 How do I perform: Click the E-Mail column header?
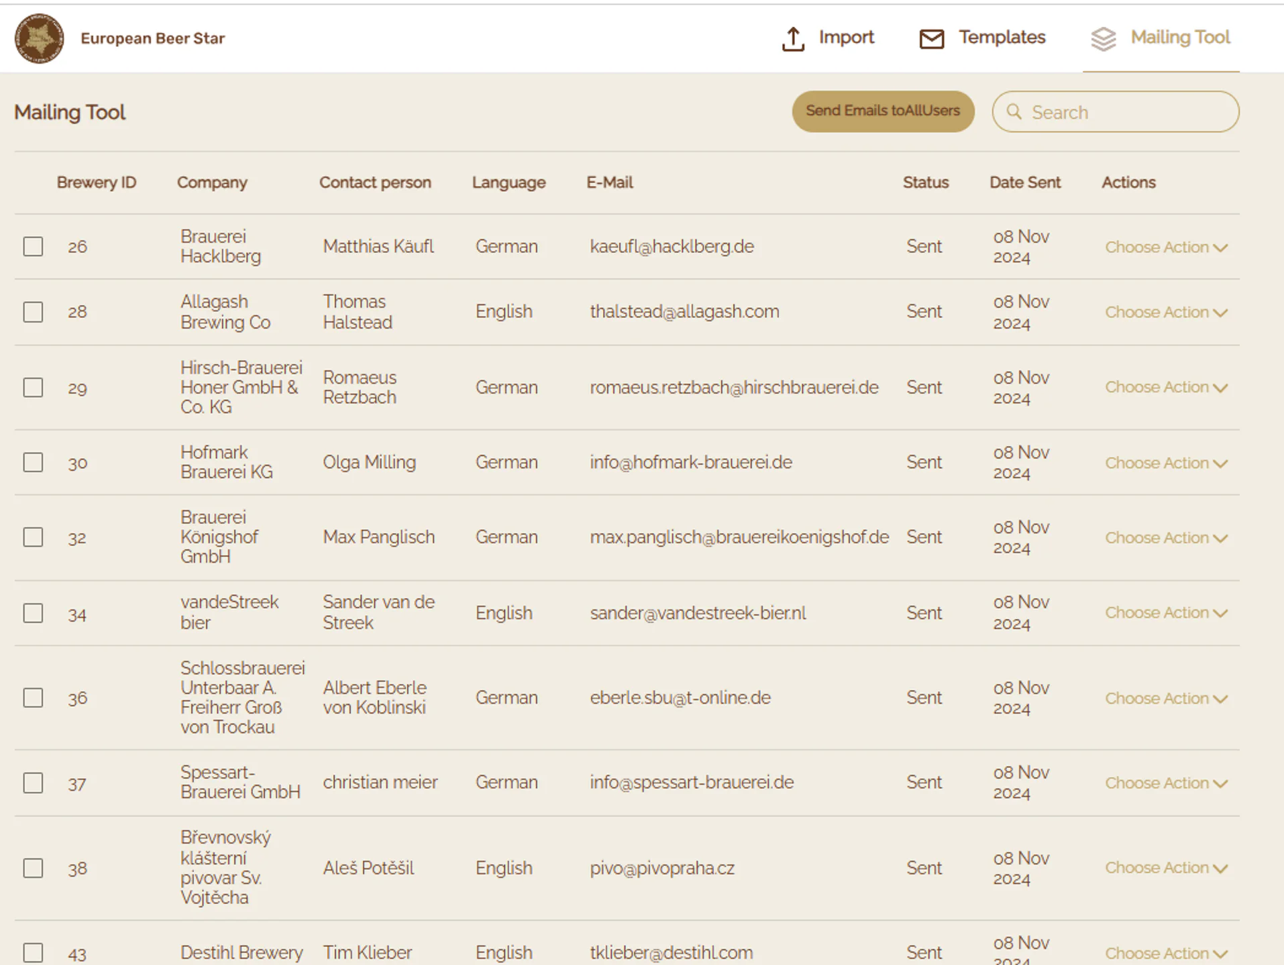click(x=609, y=182)
